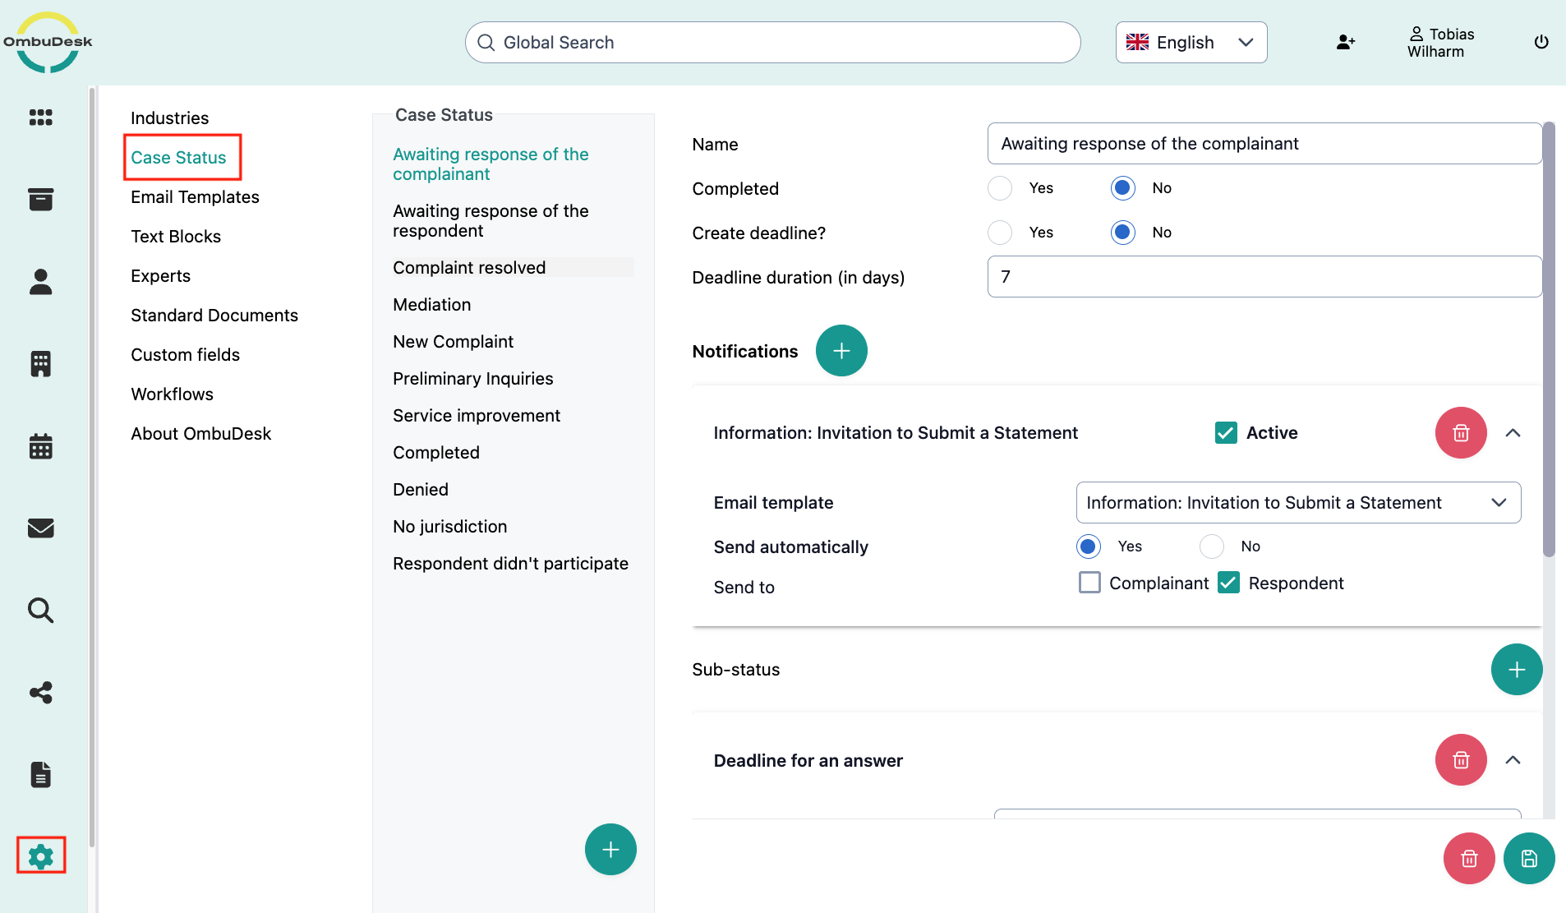Add a new sub-status with plus button
Image resolution: width=1566 pixels, height=913 pixels.
(1517, 670)
